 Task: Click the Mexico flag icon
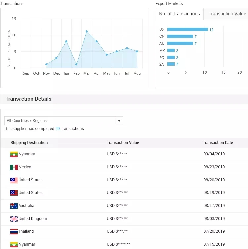14,167
